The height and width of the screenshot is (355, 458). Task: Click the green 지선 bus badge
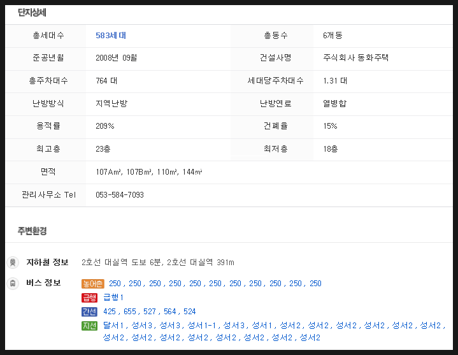pyautogui.click(x=89, y=326)
